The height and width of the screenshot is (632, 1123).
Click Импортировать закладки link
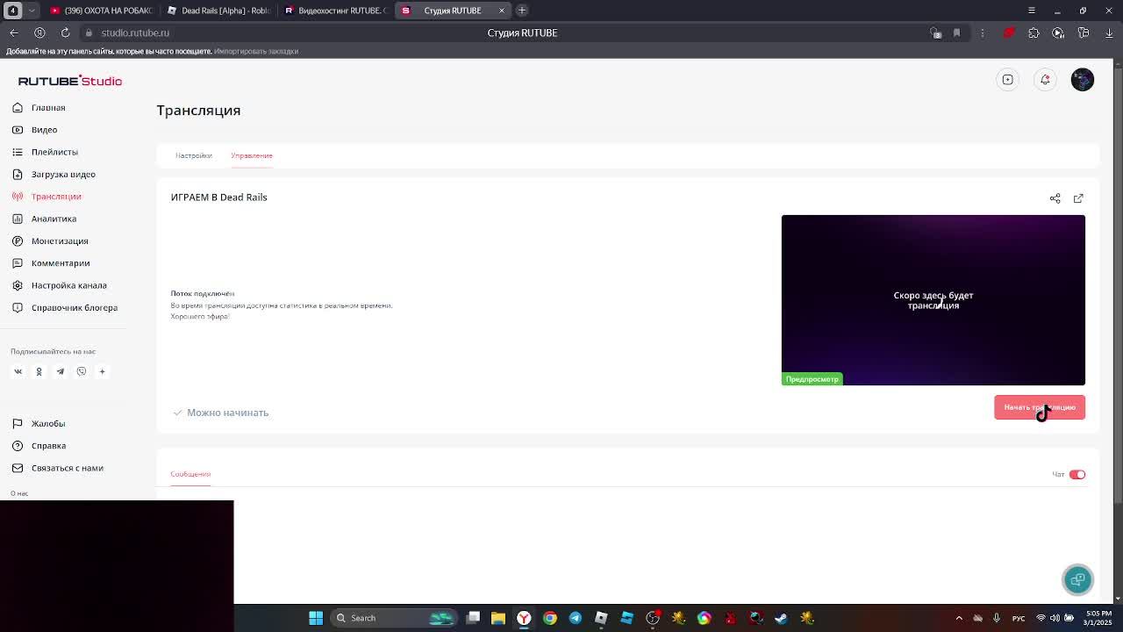(256, 51)
